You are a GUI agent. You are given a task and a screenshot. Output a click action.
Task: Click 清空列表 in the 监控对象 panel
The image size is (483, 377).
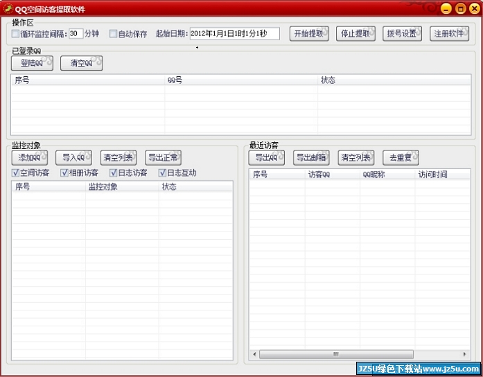[x=118, y=158]
